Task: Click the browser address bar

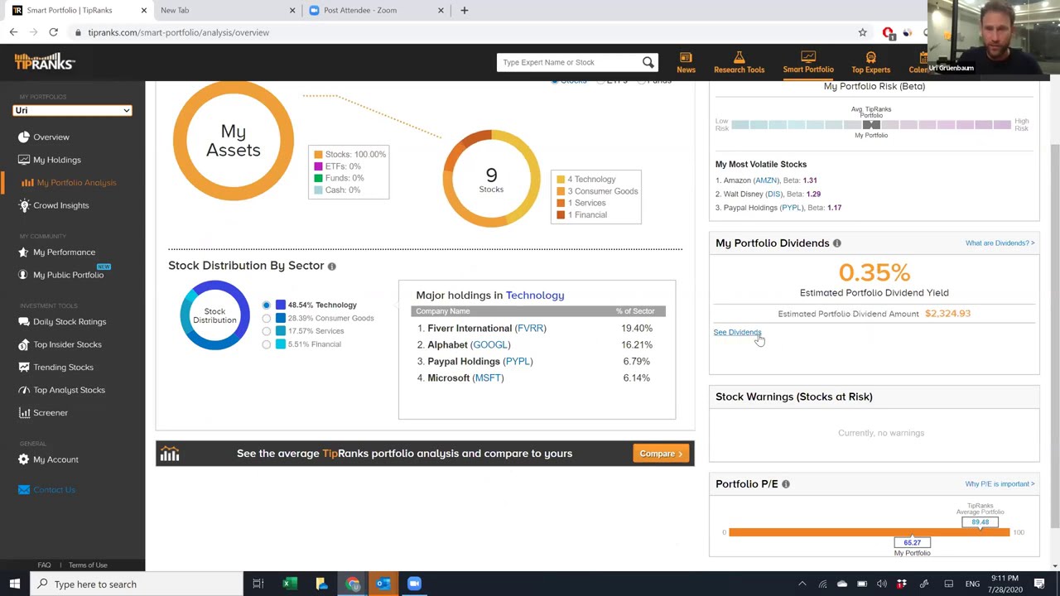Action: click(x=464, y=32)
